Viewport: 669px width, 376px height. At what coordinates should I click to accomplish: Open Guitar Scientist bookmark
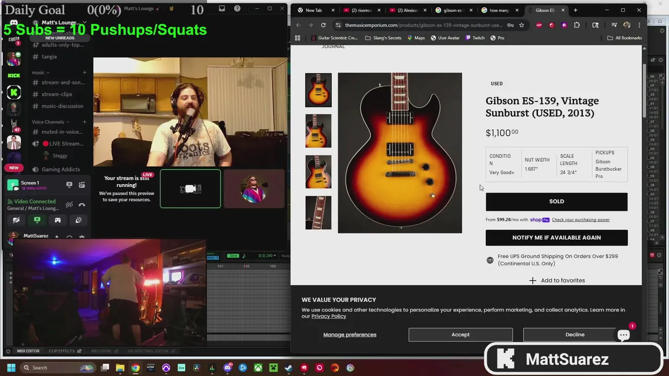(x=334, y=38)
